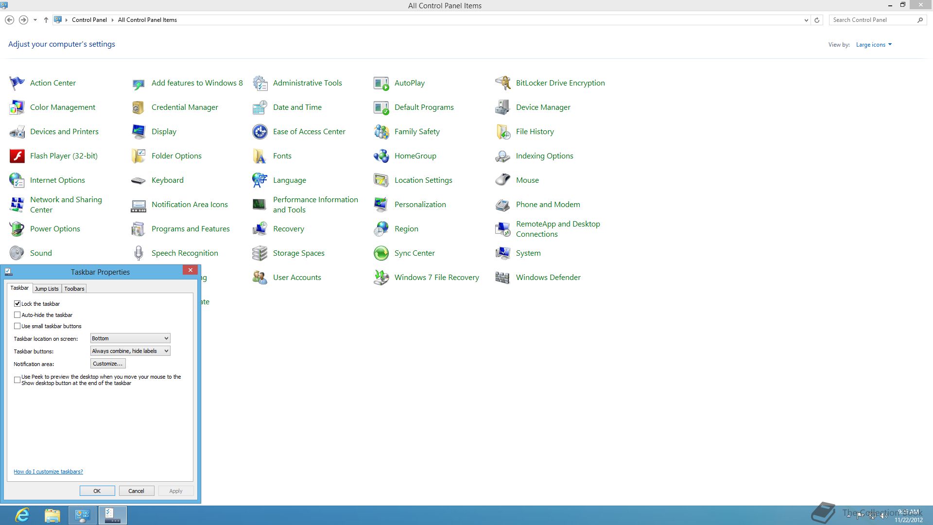Open How do I customize taskbars link
Screen dimensions: 933x525
pyautogui.click(x=48, y=472)
